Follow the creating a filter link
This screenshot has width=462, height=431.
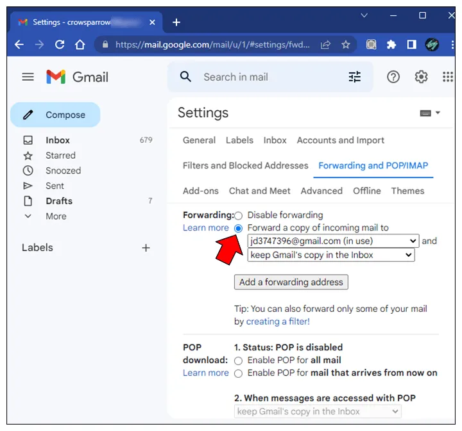coord(278,321)
